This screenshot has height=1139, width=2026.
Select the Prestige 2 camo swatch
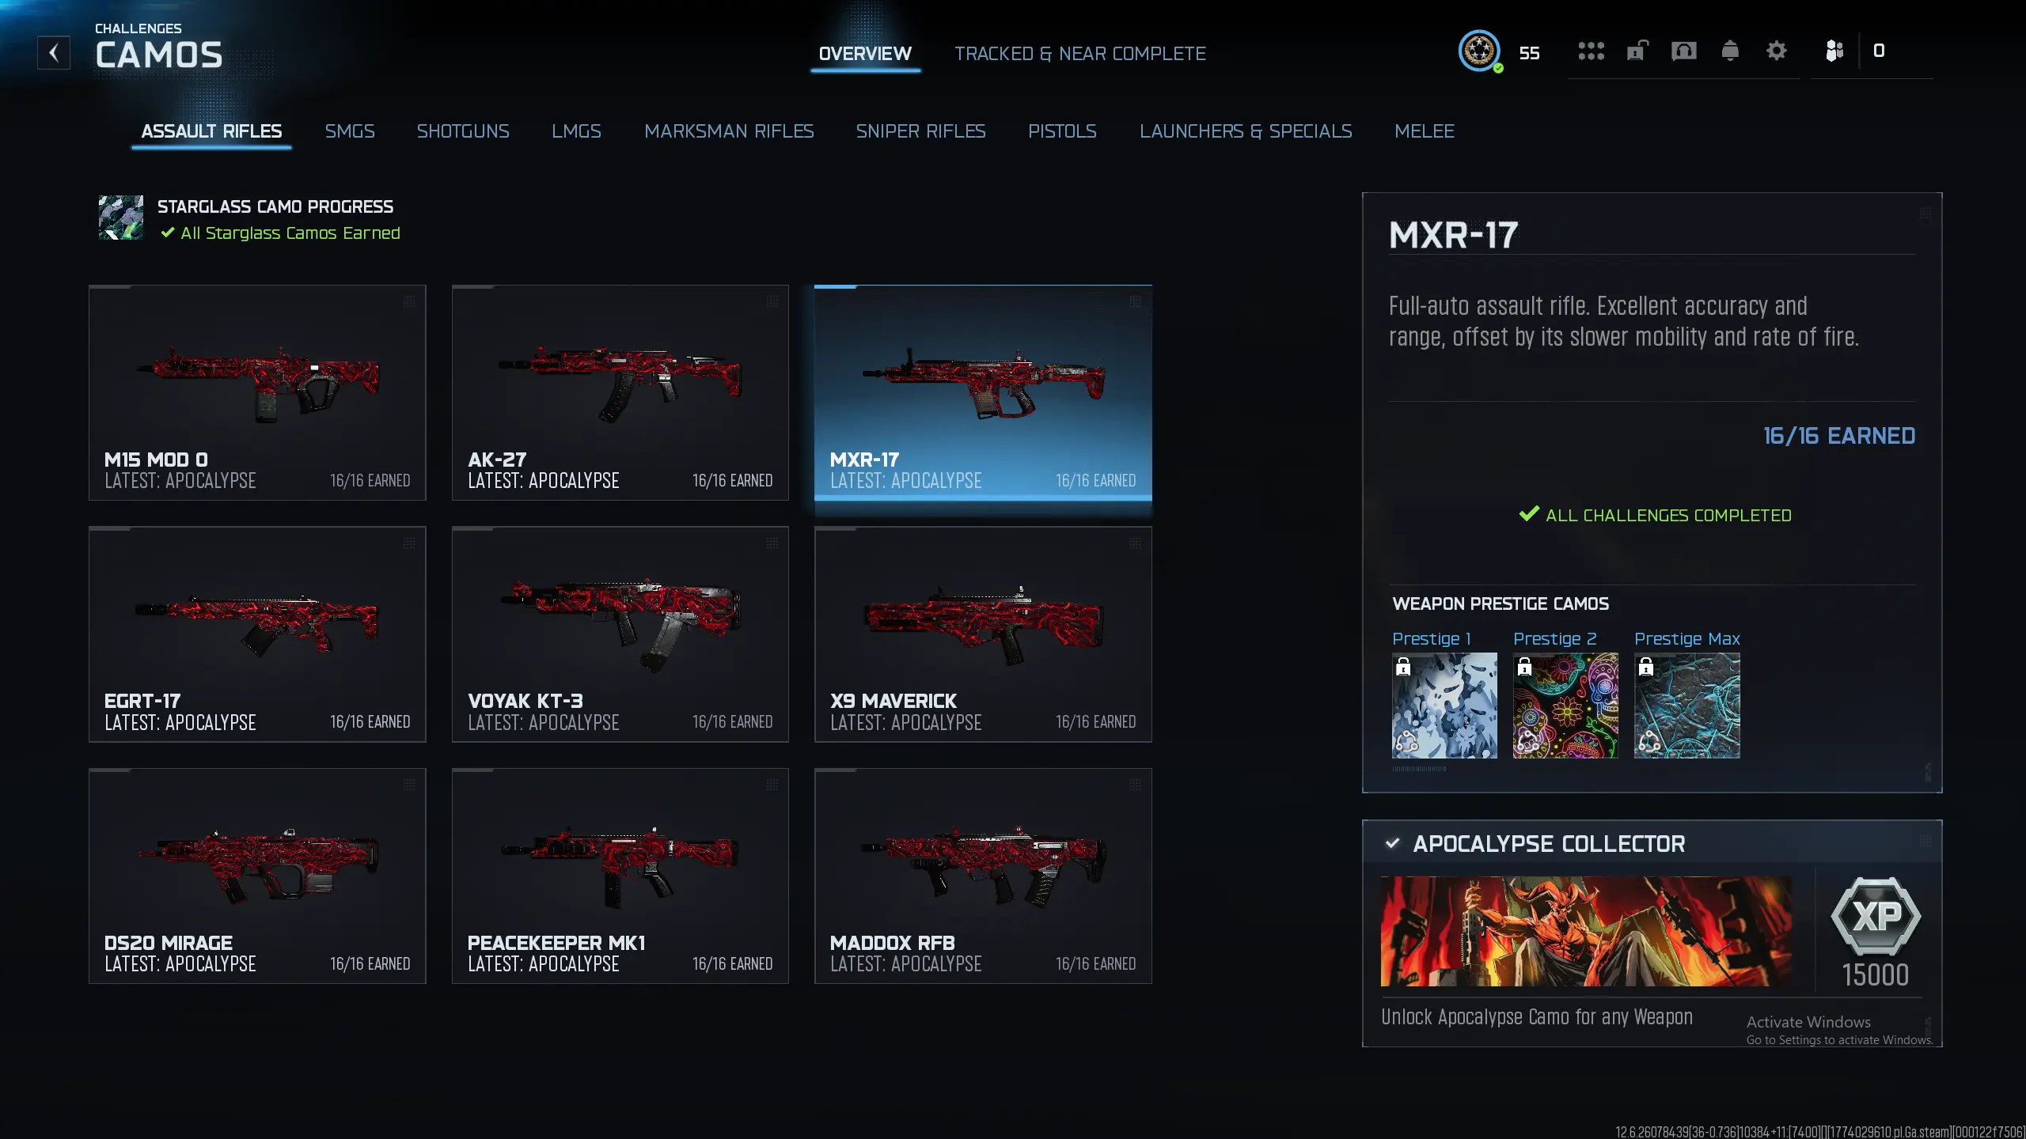point(1565,705)
